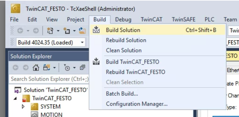Expand the SYSTEM tree node
This screenshot has width=239, height=117.
[x=23, y=107]
